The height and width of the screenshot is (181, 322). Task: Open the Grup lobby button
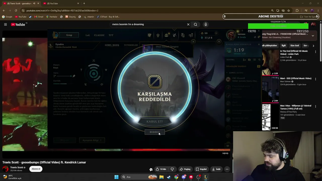coord(69,35)
